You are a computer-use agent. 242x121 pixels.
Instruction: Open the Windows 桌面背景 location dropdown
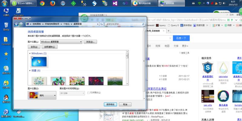(x=61, y=42)
